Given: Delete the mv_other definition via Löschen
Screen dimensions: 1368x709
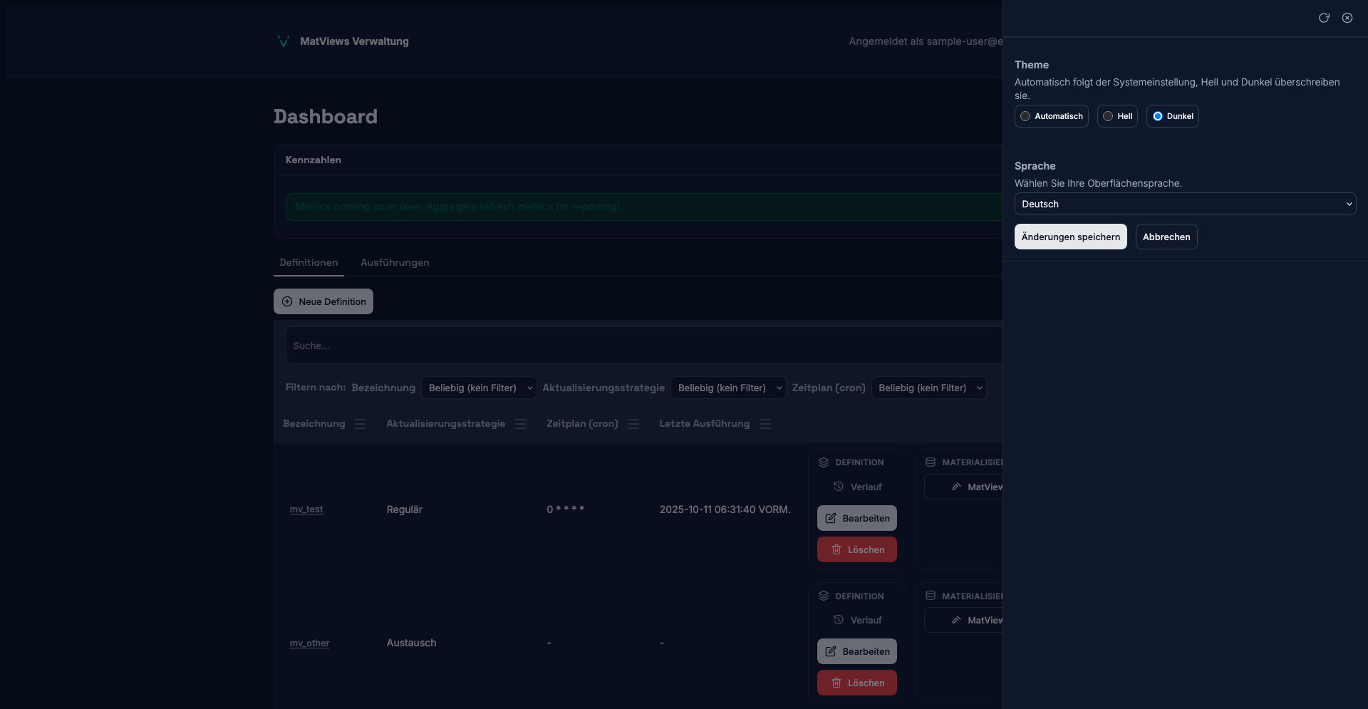Looking at the screenshot, I should pos(856,683).
